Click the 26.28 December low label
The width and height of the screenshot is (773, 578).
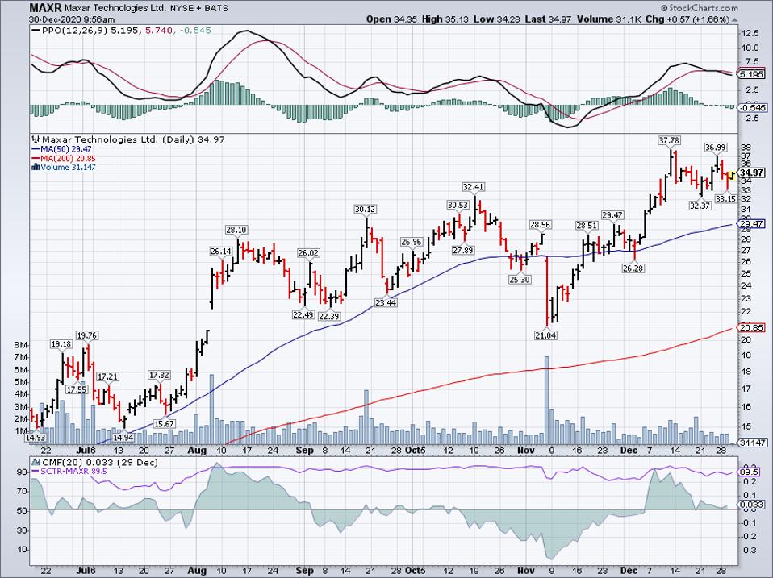633,268
